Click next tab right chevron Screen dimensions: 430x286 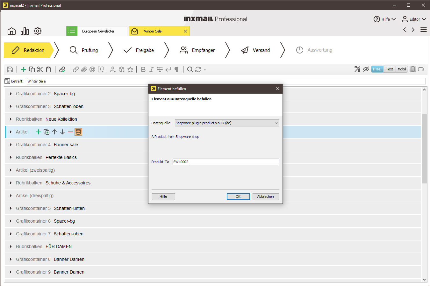(413, 30)
